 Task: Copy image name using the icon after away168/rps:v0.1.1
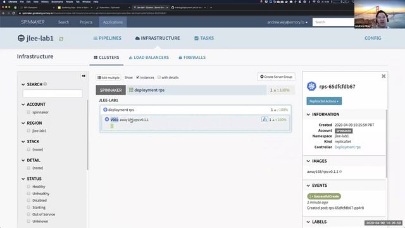click(340, 172)
